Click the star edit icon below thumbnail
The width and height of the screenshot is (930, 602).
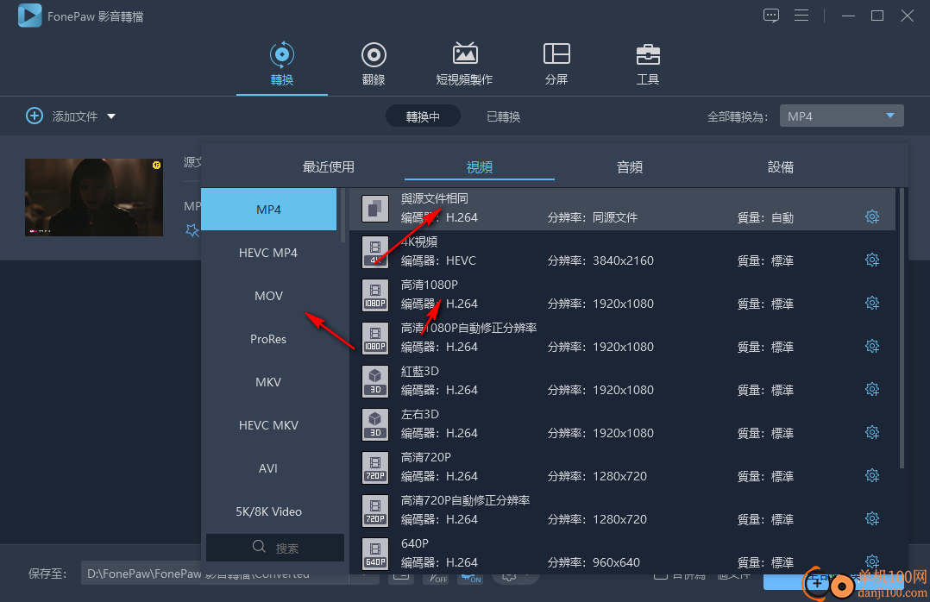[x=192, y=230]
